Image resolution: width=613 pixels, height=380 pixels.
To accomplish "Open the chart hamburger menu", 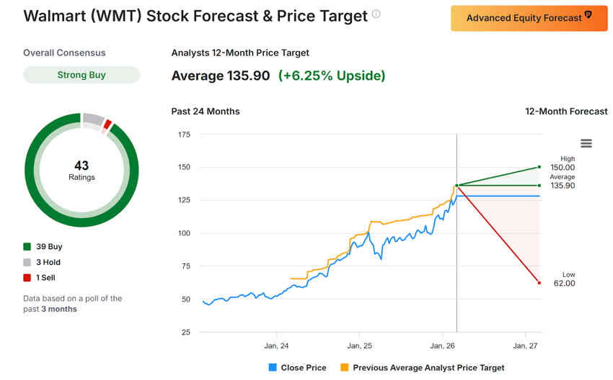I will pos(586,143).
